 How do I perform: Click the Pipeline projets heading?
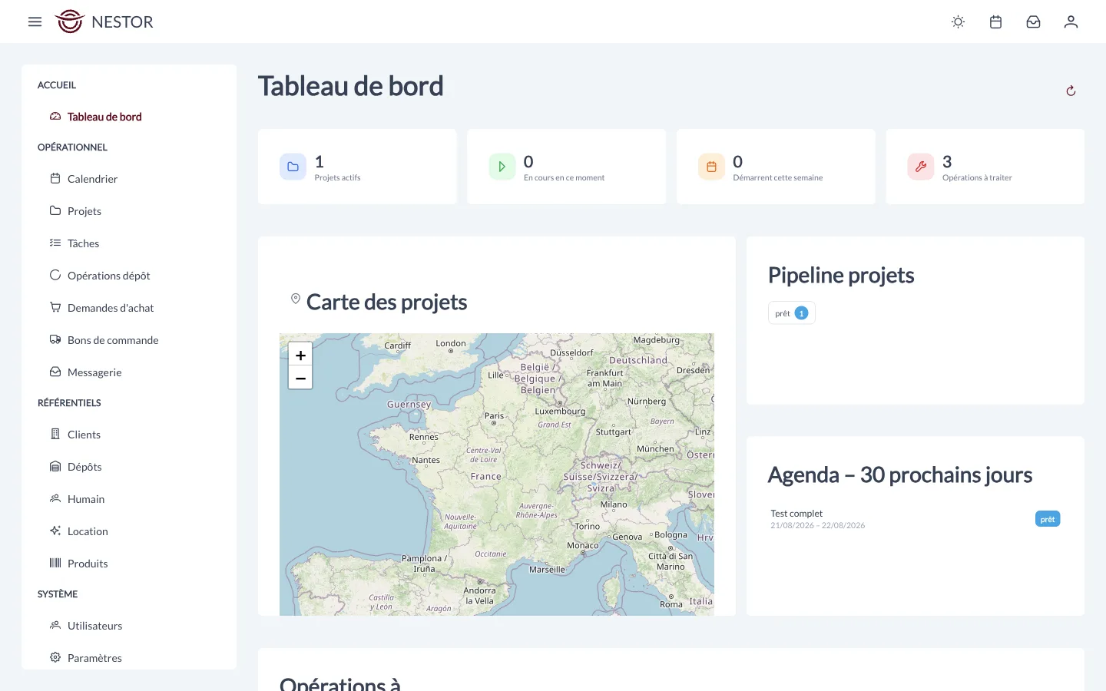point(841,275)
